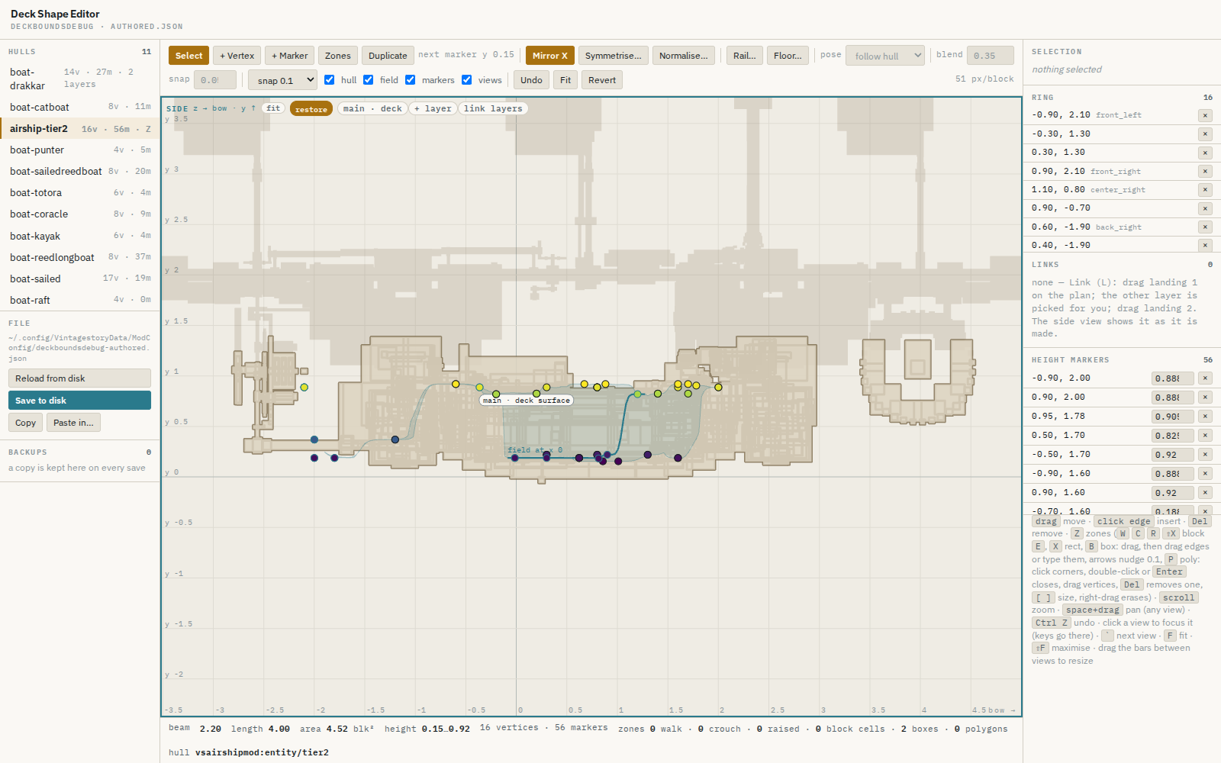Click the link layers pill
The image size is (1221, 763).
point(493,109)
